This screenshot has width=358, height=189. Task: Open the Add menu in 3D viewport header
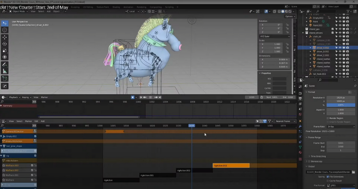tap(49, 12)
